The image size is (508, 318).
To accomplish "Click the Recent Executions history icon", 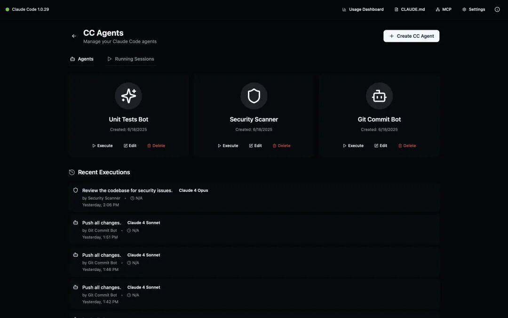I will 71,172.
